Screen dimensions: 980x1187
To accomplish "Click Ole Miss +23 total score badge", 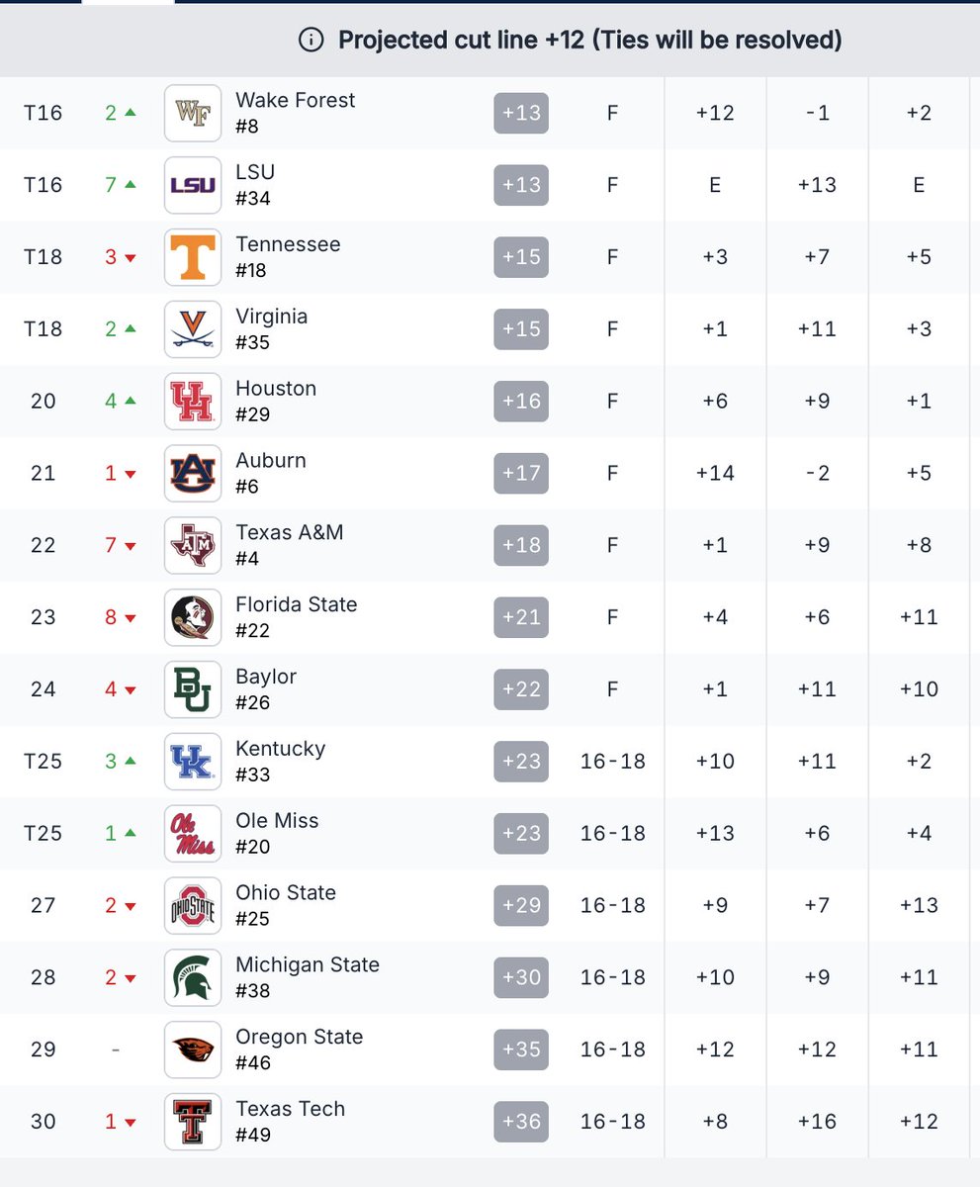I will click(x=521, y=833).
